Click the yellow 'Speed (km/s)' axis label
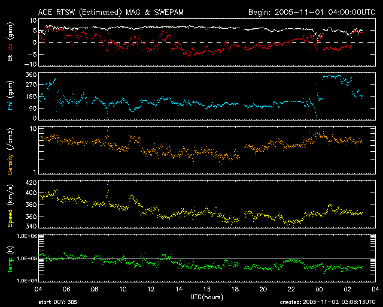The image size is (383, 307). tap(10, 206)
